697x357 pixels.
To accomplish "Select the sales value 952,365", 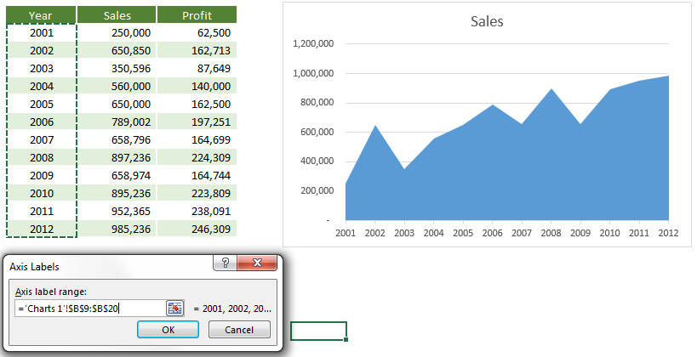I will pos(117,212).
